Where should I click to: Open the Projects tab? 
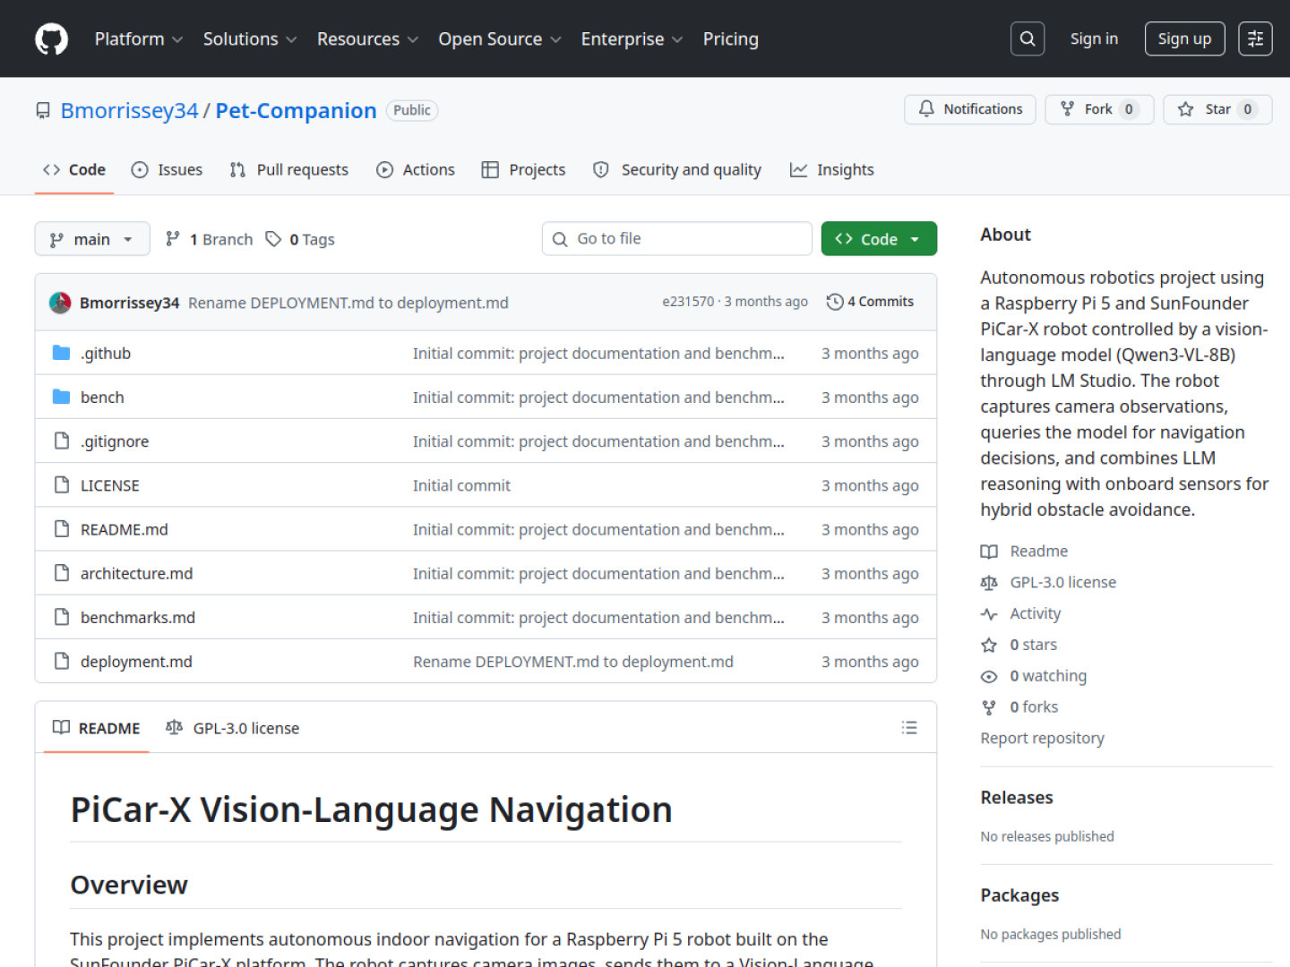point(523,169)
